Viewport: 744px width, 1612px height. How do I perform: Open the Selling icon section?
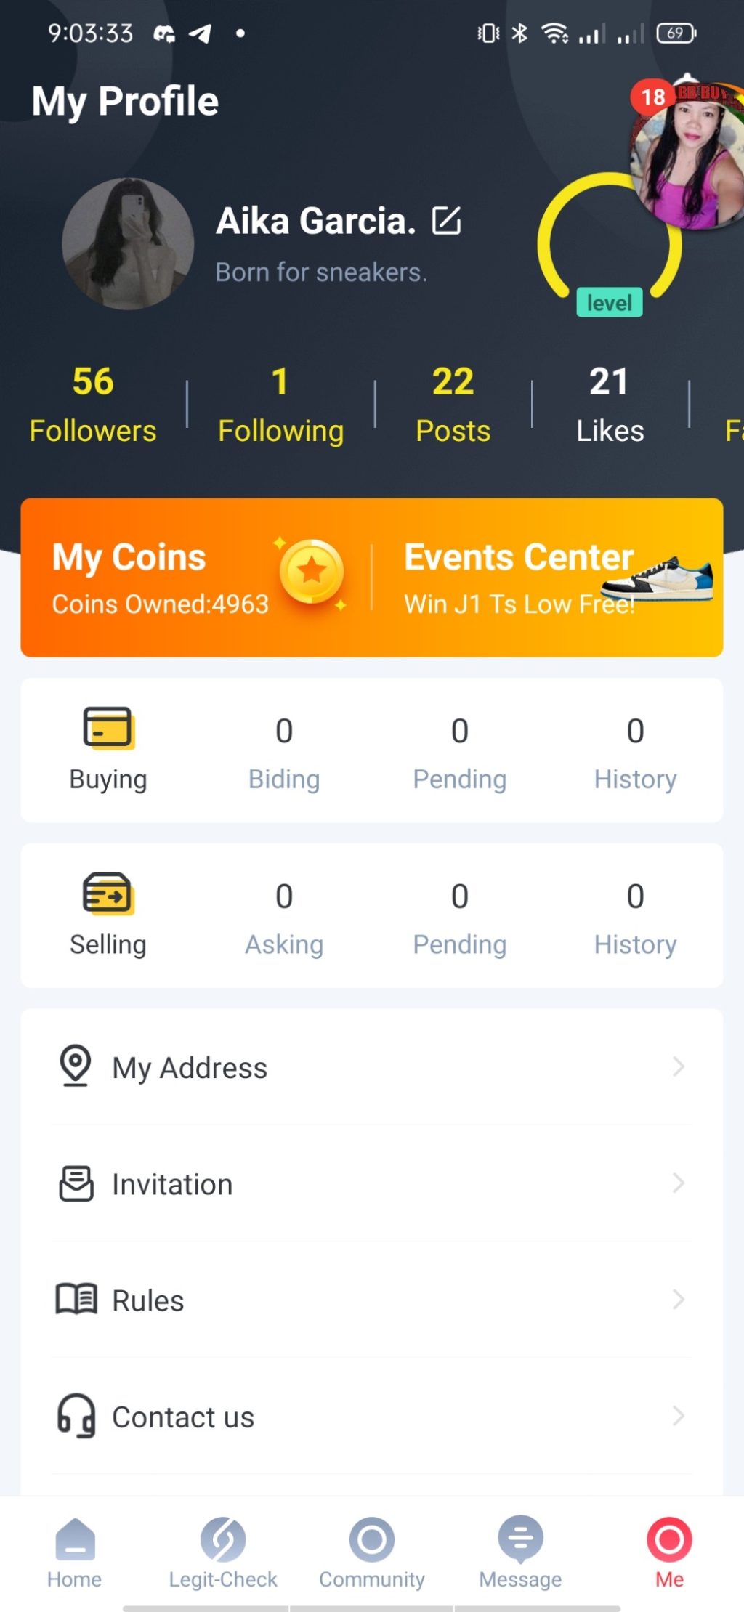108,893
